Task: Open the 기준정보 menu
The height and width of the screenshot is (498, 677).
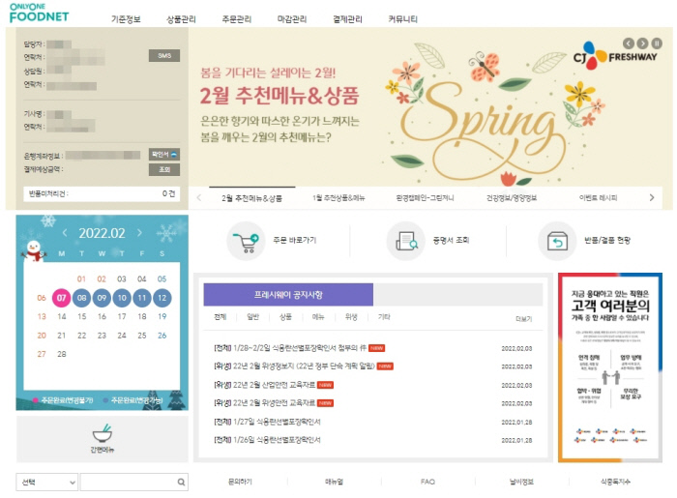Action: click(126, 19)
